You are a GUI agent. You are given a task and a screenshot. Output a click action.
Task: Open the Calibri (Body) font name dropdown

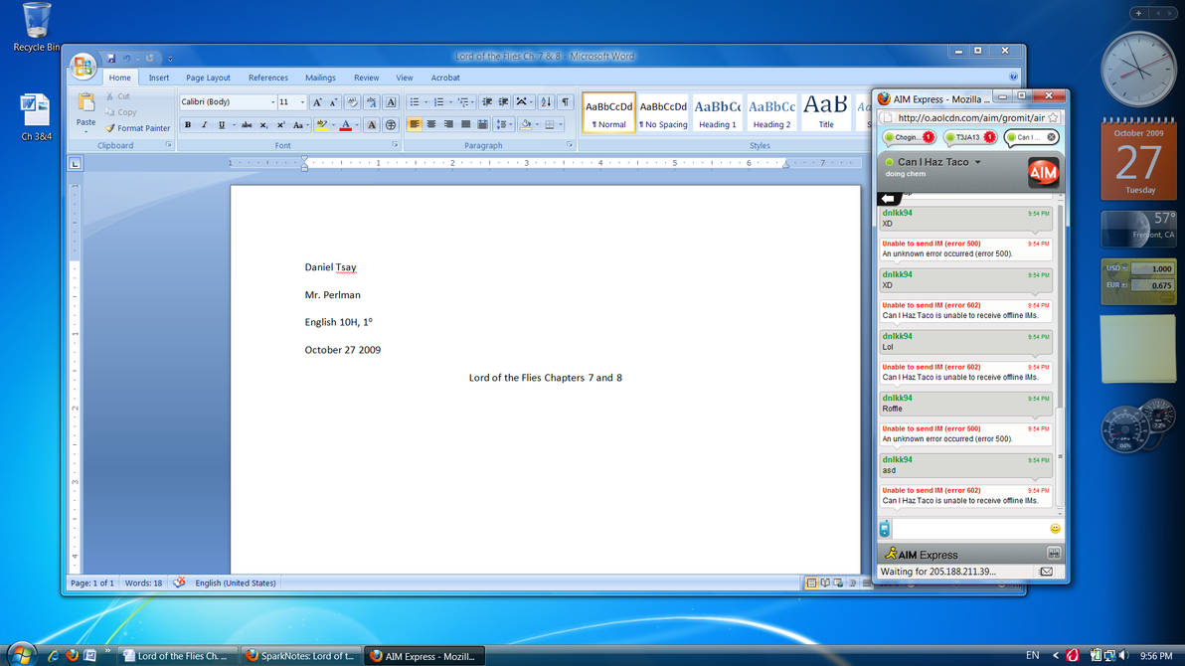[x=272, y=102]
